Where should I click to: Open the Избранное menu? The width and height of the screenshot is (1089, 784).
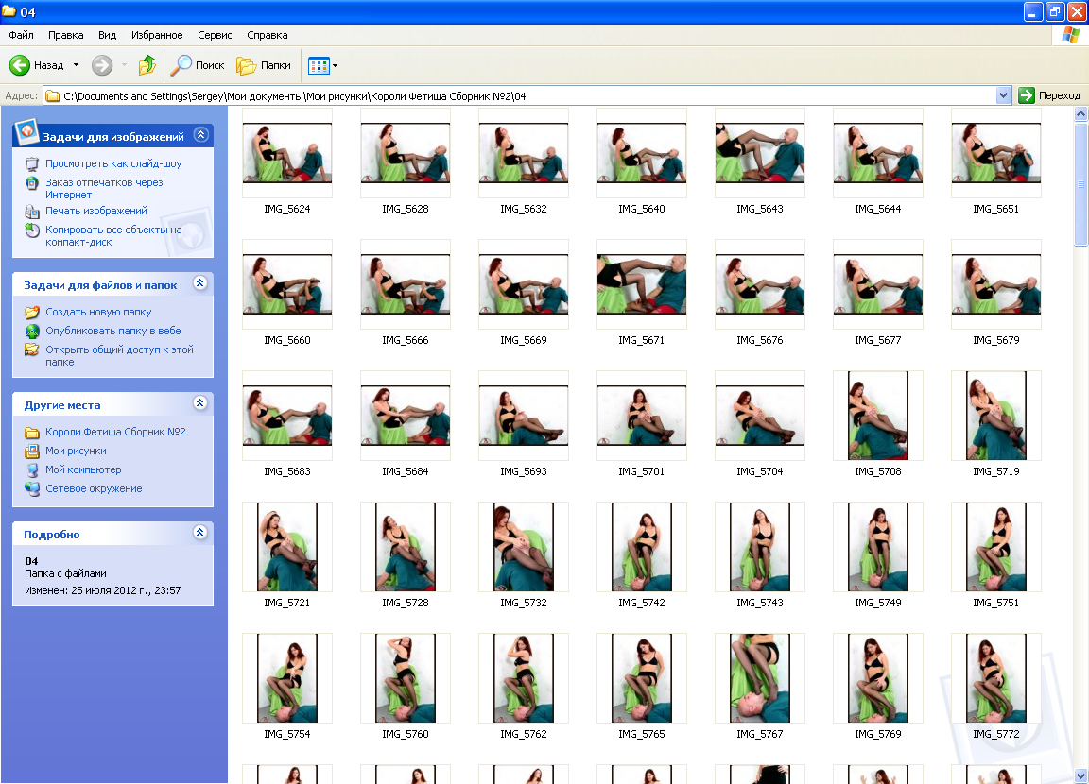157,35
